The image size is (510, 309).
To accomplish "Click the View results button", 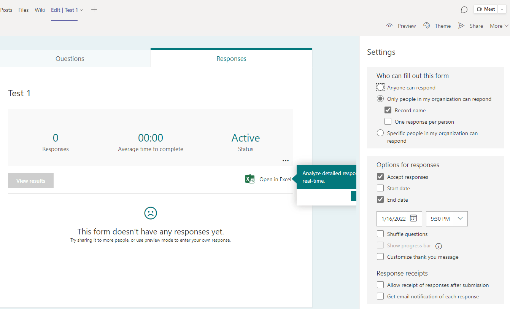I will (31, 181).
